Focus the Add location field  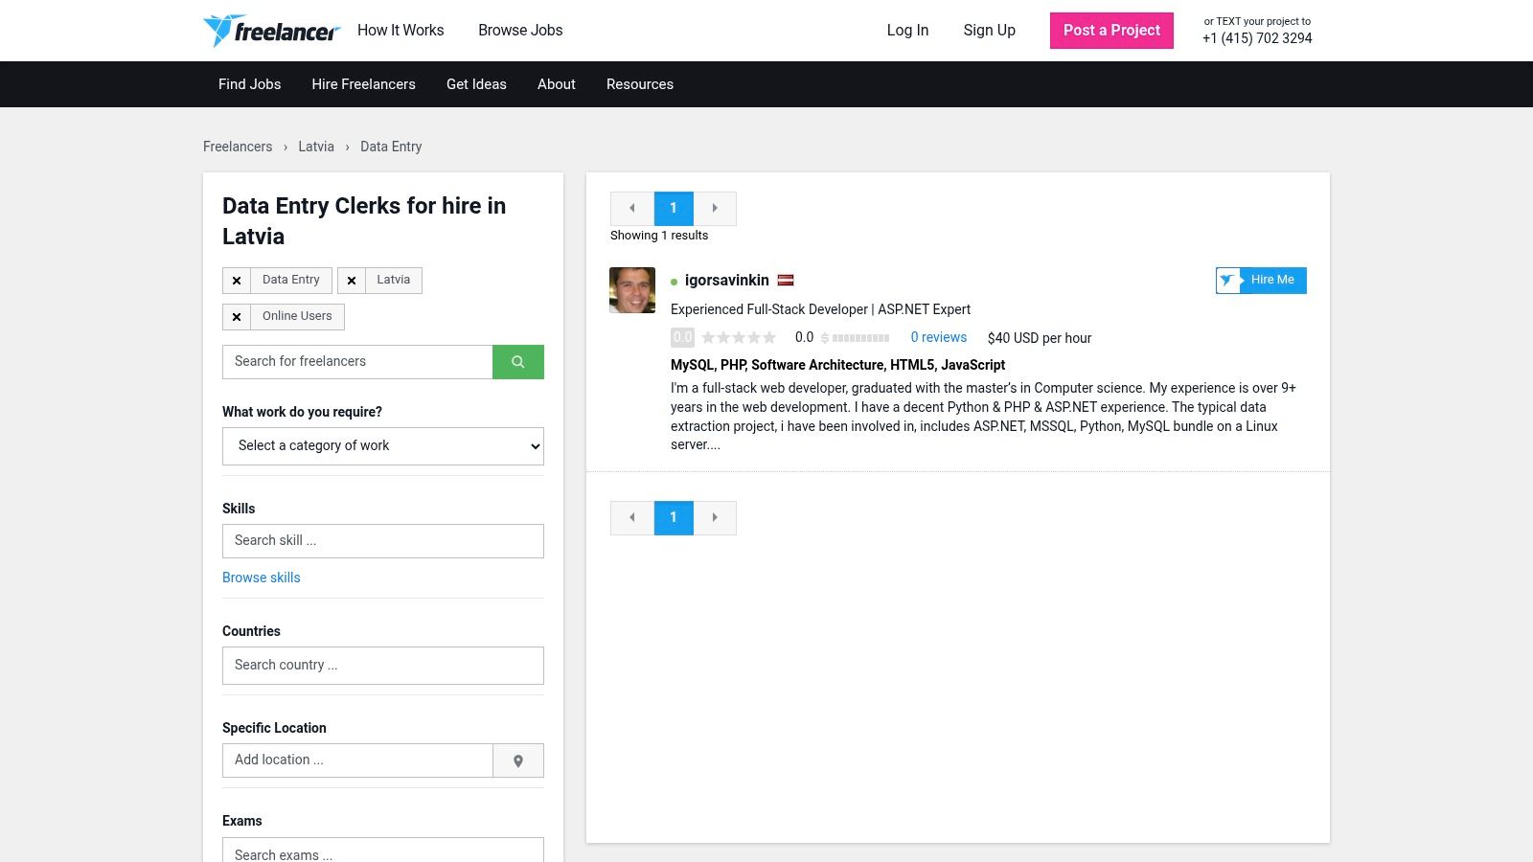point(357,760)
